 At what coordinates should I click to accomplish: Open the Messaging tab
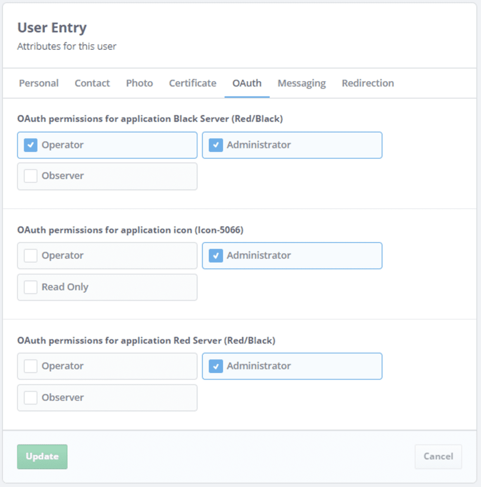click(302, 83)
